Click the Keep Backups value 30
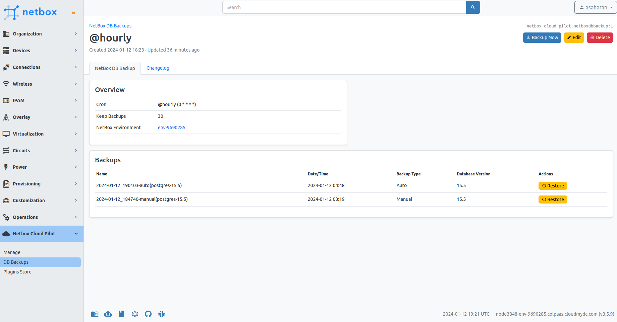617x322 pixels. pyautogui.click(x=161, y=116)
